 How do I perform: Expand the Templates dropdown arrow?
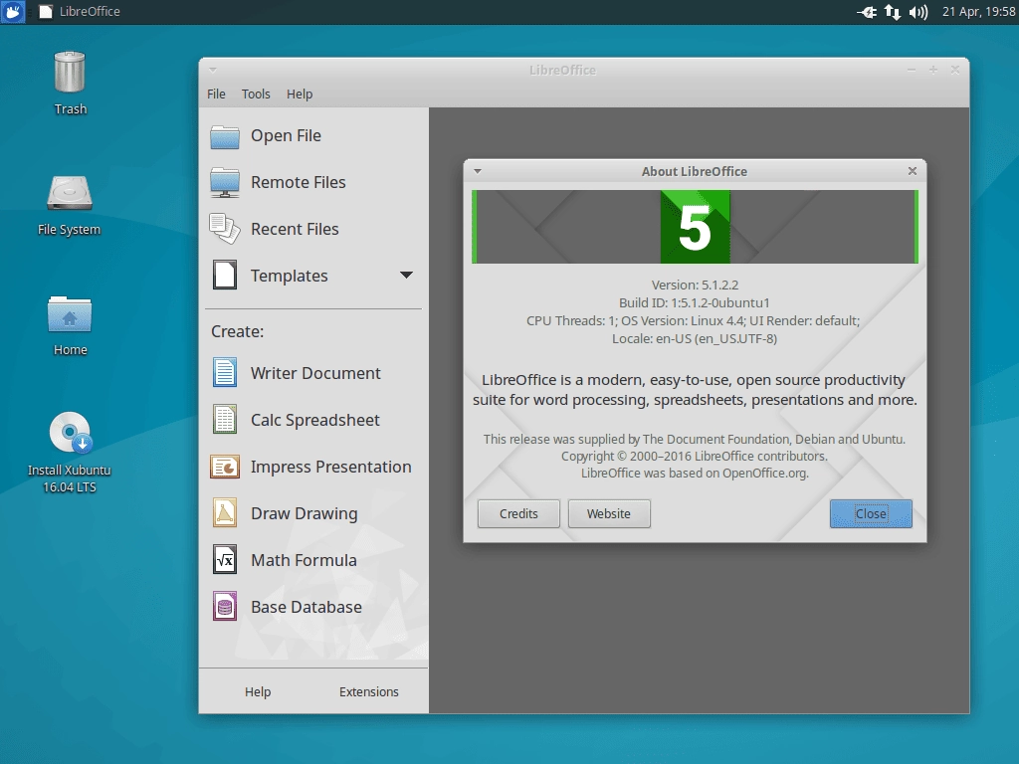(406, 275)
